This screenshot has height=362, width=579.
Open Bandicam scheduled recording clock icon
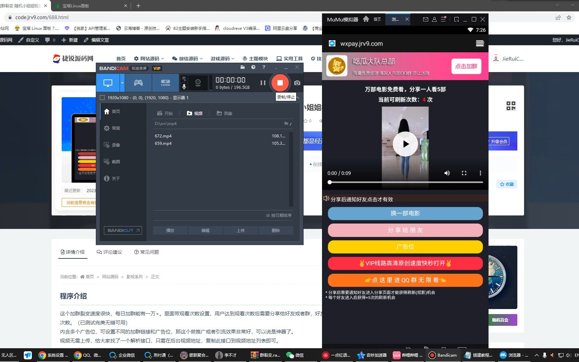pos(253,67)
